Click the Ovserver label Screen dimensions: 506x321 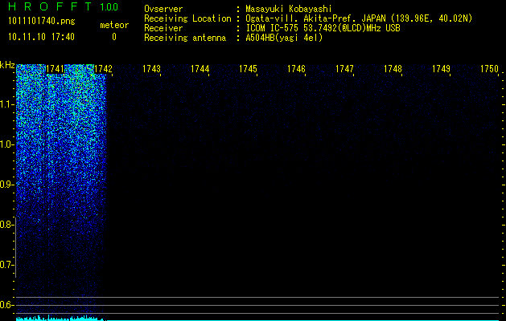coord(163,9)
